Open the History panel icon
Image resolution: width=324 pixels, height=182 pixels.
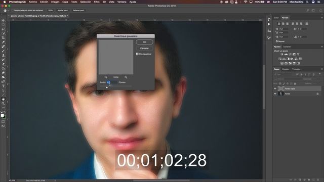click(269, 19)
